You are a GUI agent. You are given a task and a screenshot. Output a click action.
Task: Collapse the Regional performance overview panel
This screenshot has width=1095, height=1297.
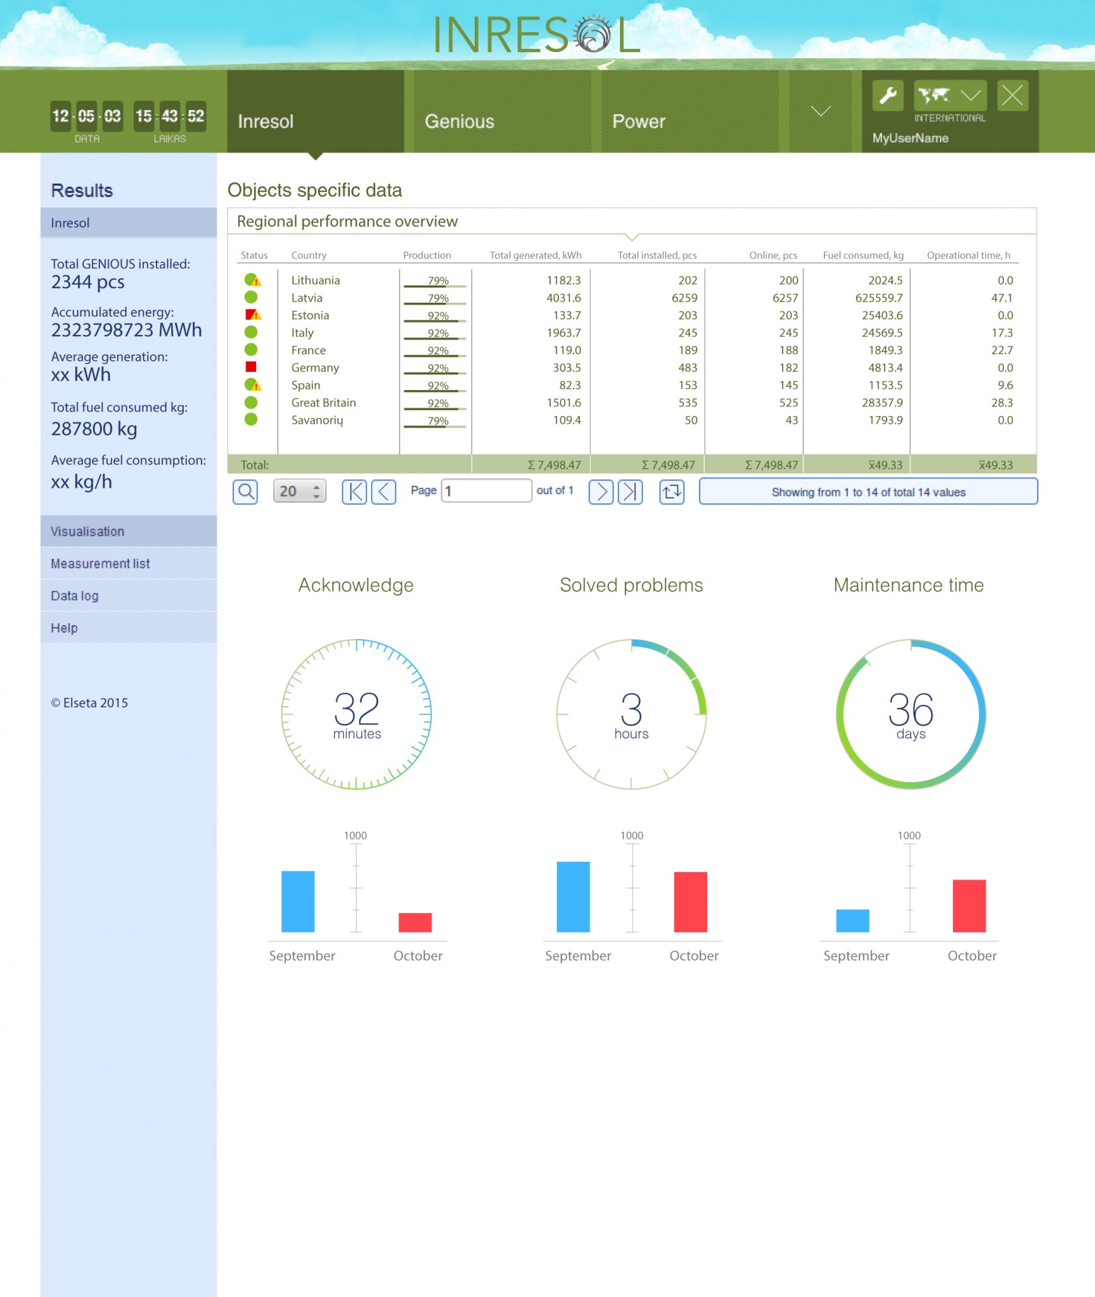point(631,237)
